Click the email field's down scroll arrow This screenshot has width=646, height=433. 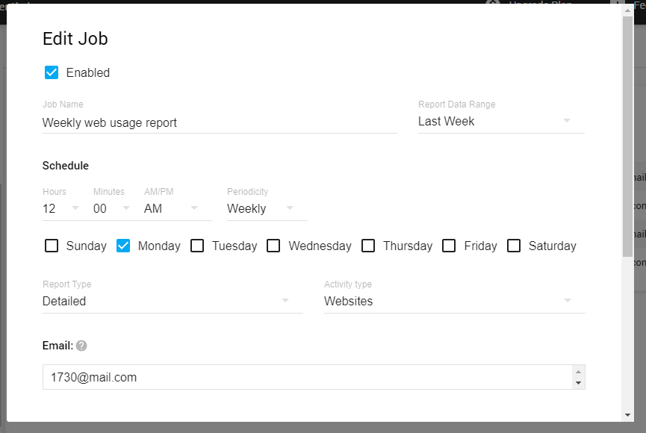coord(578,383)
